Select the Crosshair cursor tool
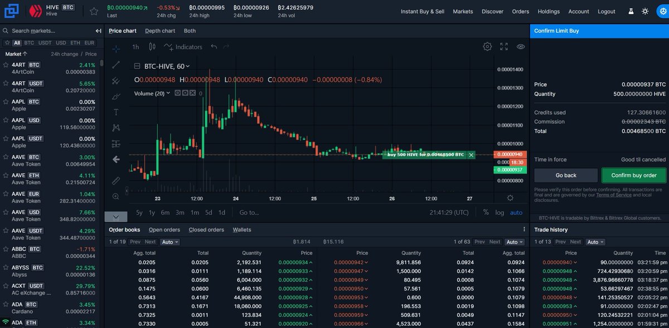 click(x=116, y=49)
